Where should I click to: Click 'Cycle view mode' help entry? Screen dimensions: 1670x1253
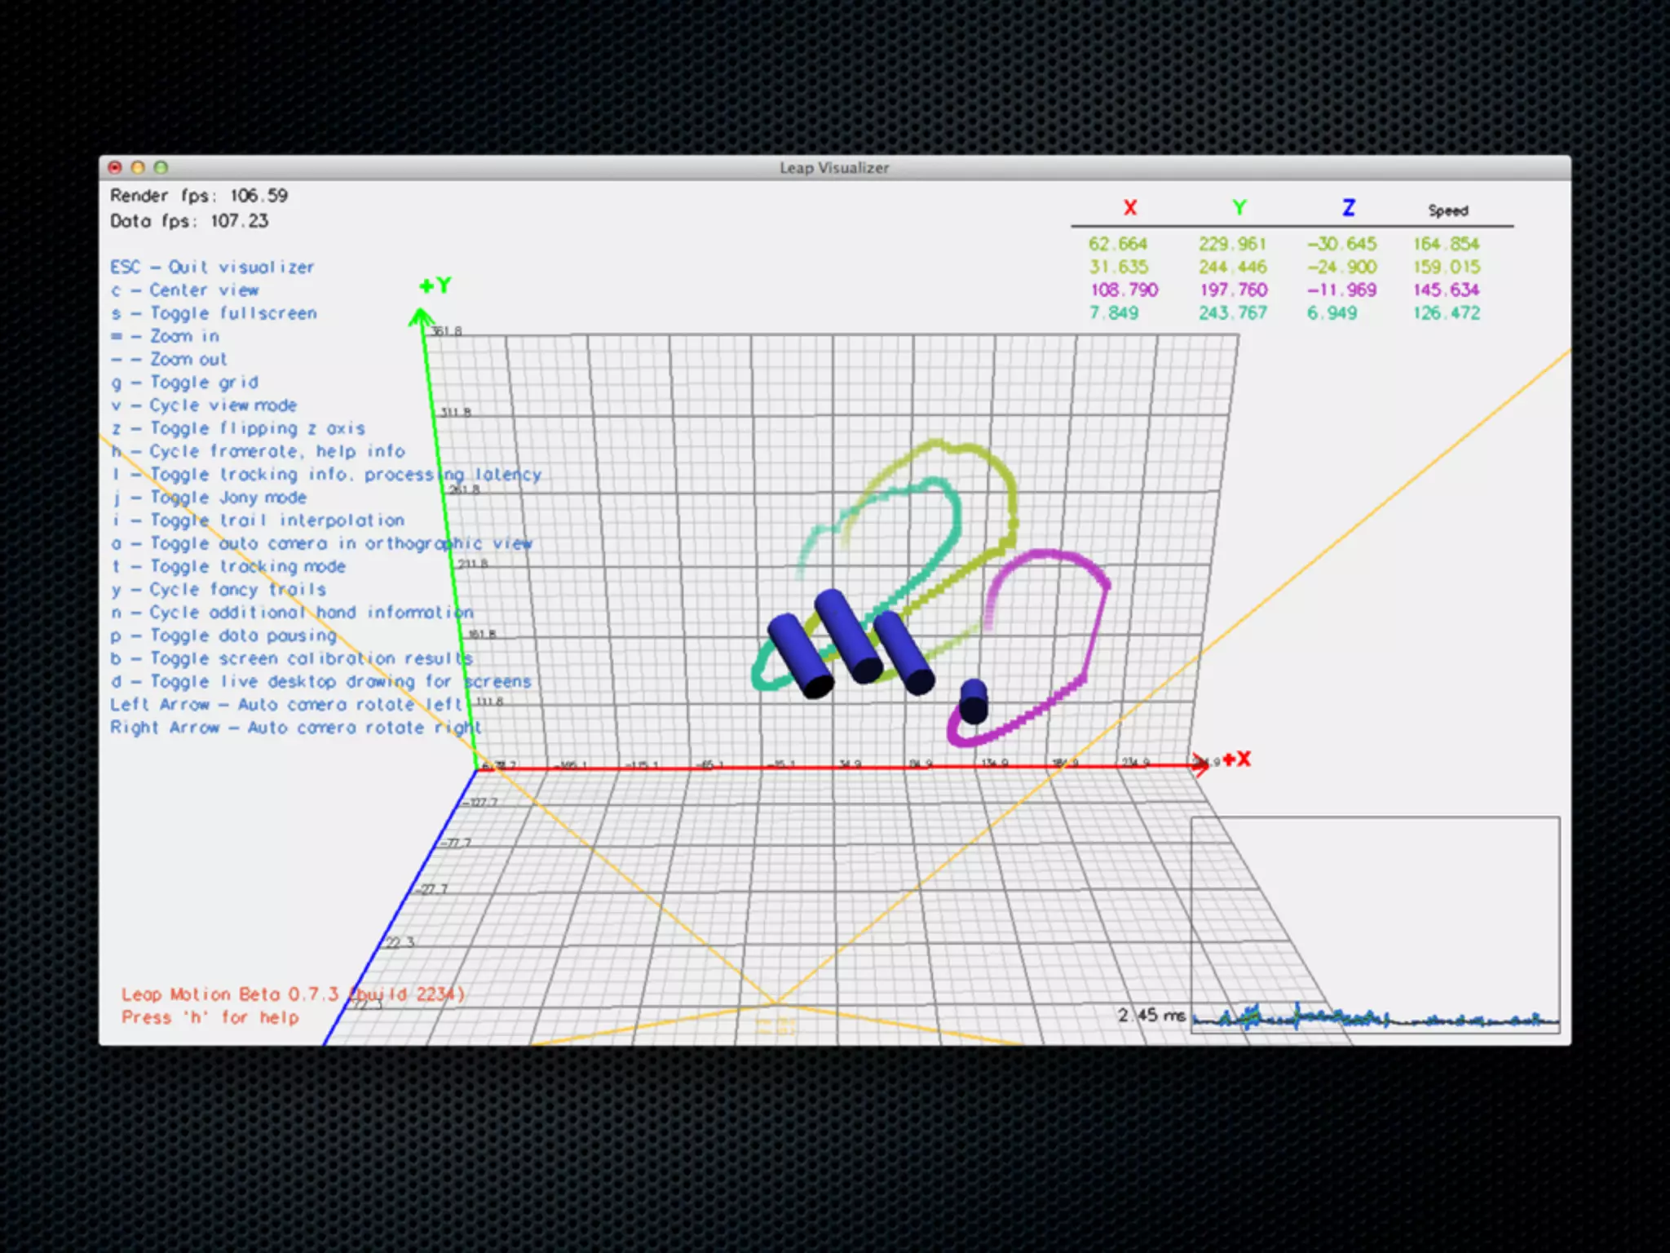click(x=204, y=405)
